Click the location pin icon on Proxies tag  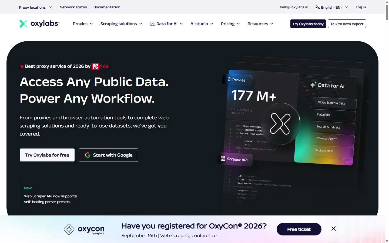pyautogui.click(x=229, y=79)
